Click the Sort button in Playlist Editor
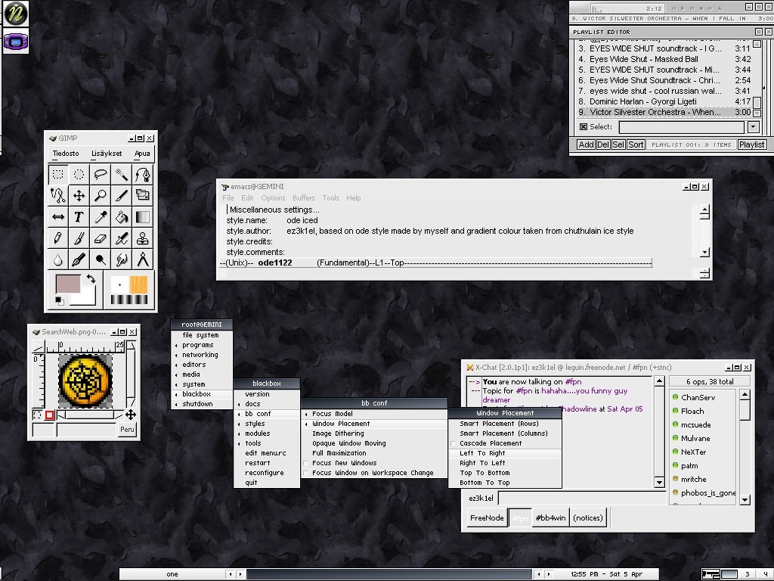Viewport: 774px width, 581px height. click(x=636, y=144)
